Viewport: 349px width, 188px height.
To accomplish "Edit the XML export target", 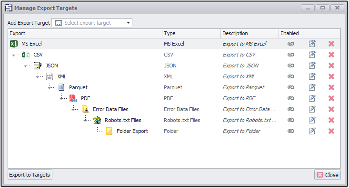I will pyautogui.click(x=312, y=76).
